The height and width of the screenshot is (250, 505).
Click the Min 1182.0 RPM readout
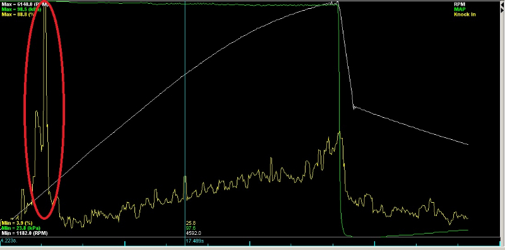tap(25, 233)
